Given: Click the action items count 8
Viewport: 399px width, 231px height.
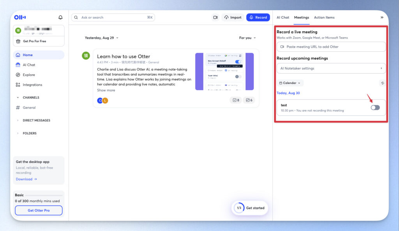Looking at the screenshot, I should coord(236,100).
